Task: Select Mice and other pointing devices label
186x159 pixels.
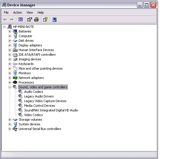Action: (x=41, y=68)
